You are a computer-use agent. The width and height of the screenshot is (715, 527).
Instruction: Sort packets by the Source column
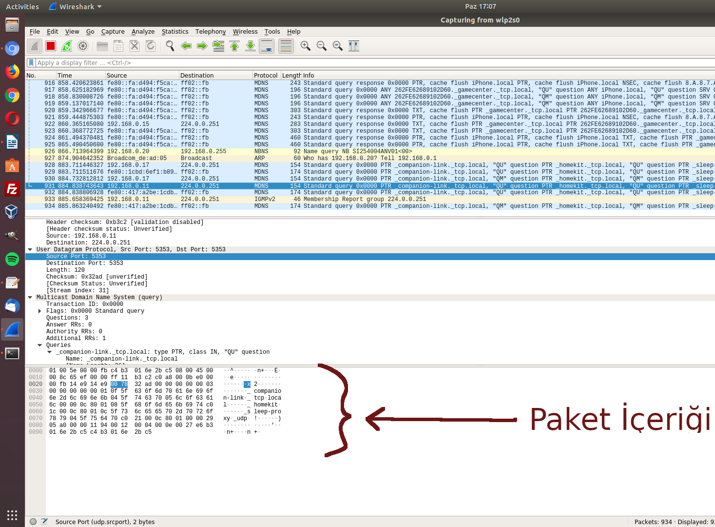(142, 75)
